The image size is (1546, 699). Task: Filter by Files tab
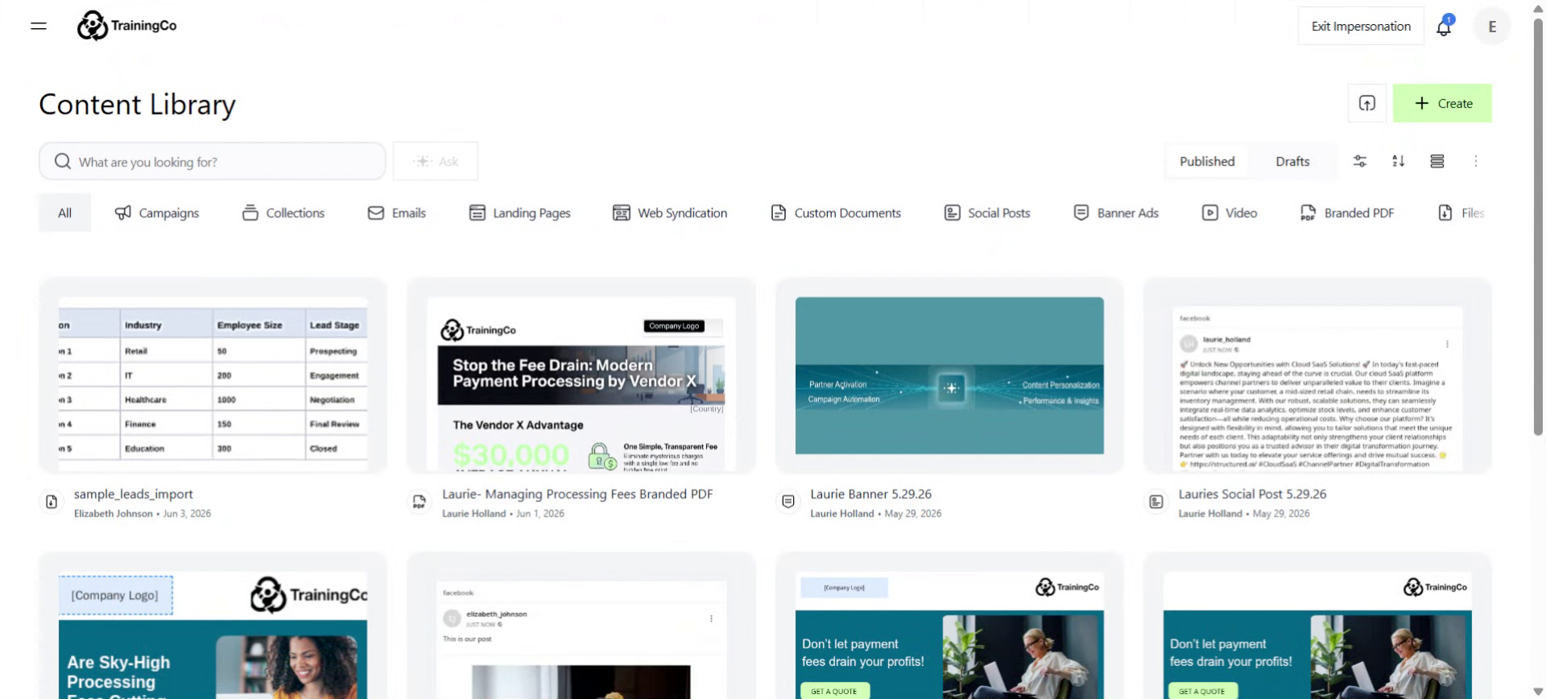(1461, 213)
